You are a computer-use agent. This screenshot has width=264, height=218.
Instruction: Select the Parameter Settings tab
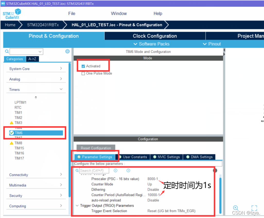(x=95, y=157)
